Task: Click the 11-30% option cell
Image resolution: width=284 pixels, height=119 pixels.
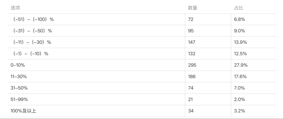Action: click(19, 77)
